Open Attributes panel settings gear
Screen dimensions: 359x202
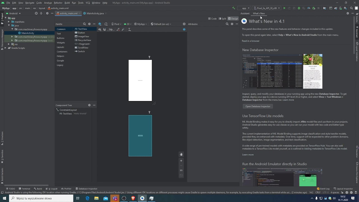(232, 24)
